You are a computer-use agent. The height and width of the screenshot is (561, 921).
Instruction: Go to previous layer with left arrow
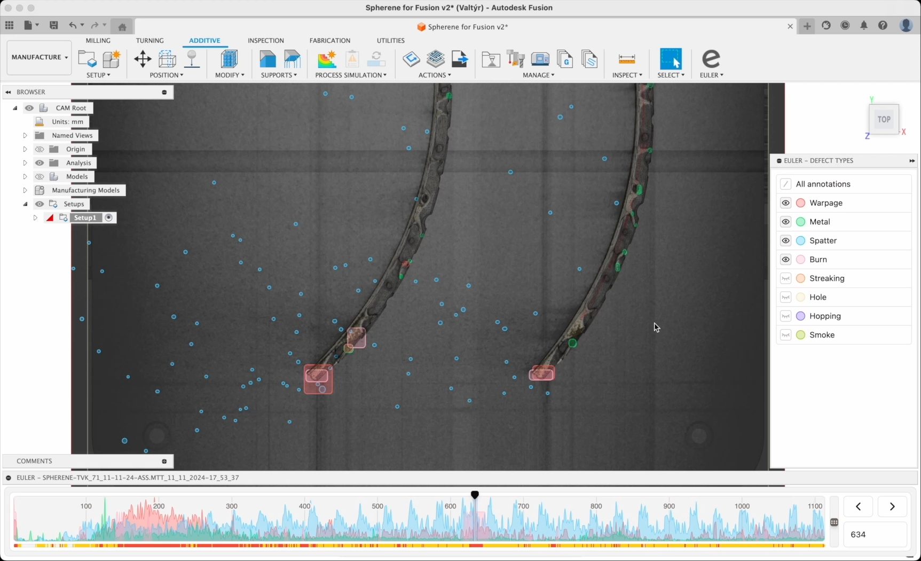click(x=858, y=507)
